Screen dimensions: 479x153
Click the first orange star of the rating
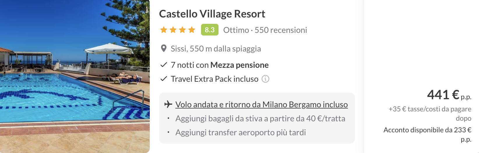click(164, 30)
